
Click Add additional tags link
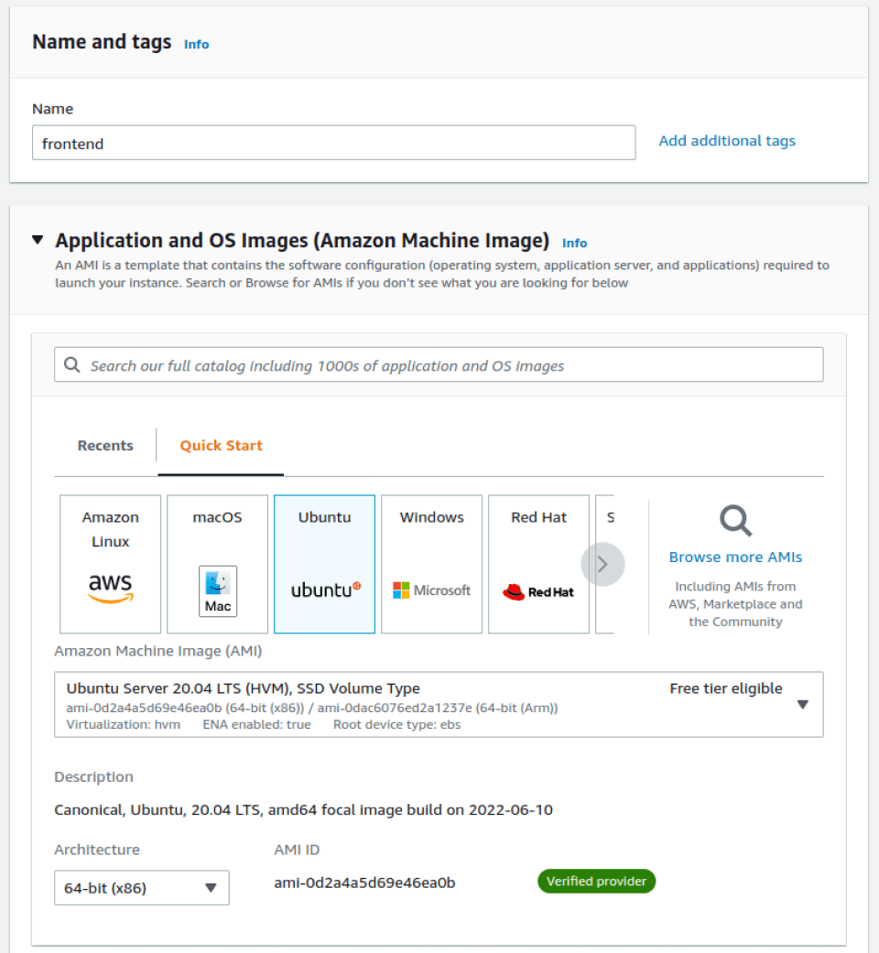tap(727, 141)
